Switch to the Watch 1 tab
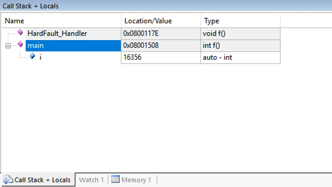 [x=91, y=180]
